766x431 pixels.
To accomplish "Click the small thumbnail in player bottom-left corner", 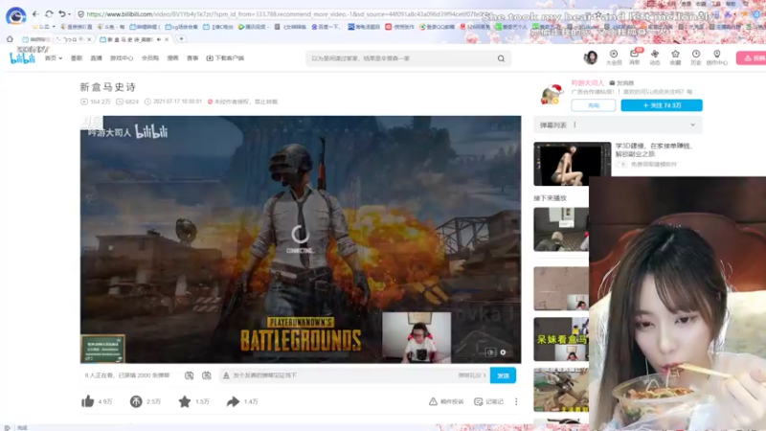I will pyautogui.click(x=103, y=349).
